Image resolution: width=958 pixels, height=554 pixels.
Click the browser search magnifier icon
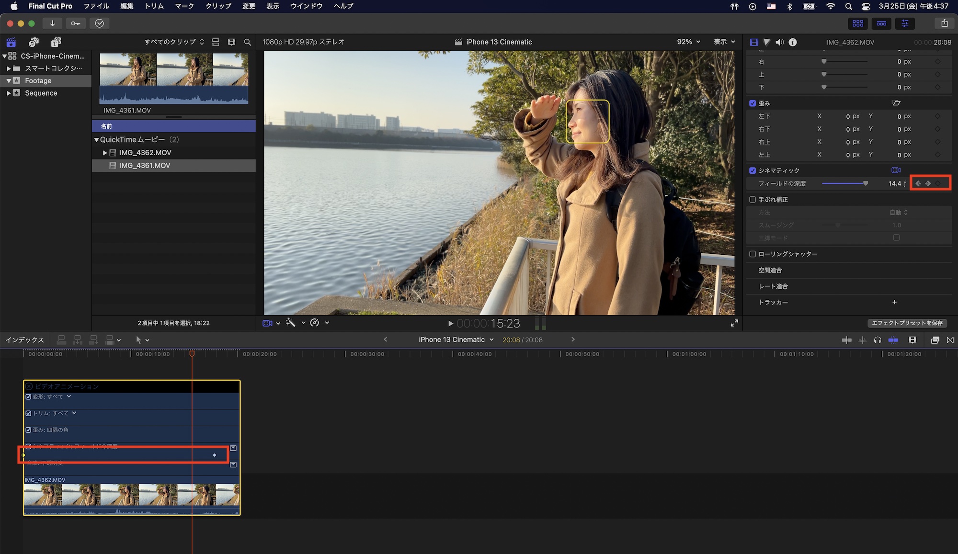[x=247, y=42]
